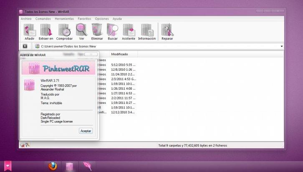The height and width of the screenshot is (172, 303).
Task: Click the Extraer en toolbar icon
Action: pos(46,32)
